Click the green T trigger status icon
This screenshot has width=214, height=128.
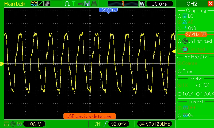pos(73,3)
